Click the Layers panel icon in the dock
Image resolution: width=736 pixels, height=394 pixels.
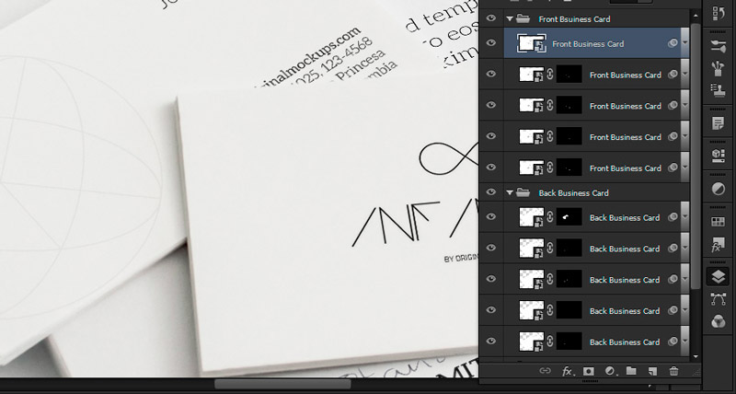[719, 277]
